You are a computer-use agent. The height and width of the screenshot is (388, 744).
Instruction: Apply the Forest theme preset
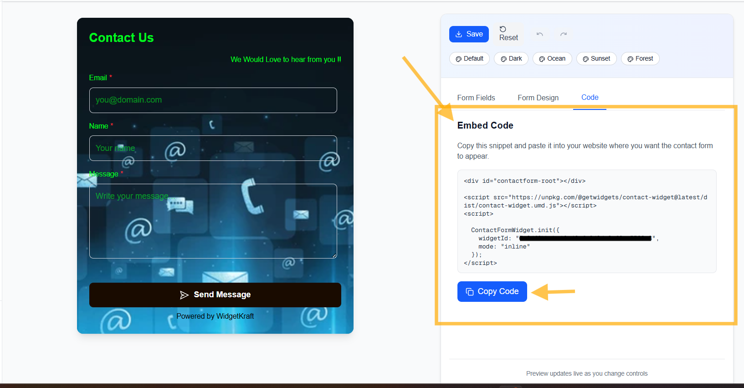(640, 59)
